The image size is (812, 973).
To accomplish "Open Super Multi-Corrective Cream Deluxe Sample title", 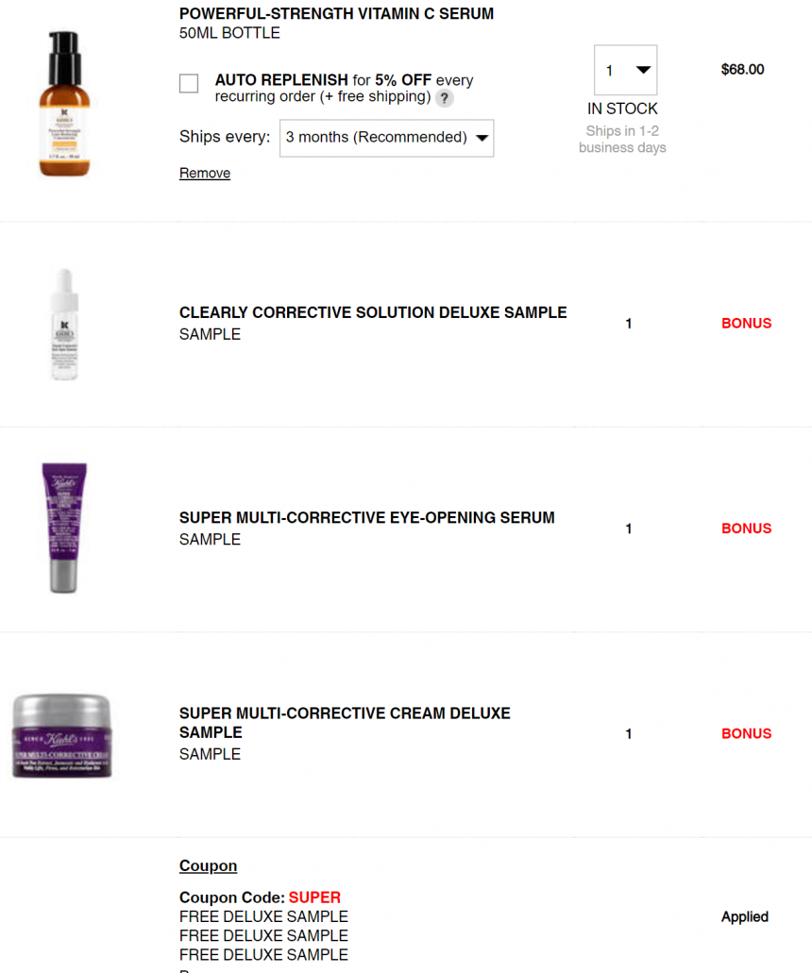I will (x=345, y=723).
